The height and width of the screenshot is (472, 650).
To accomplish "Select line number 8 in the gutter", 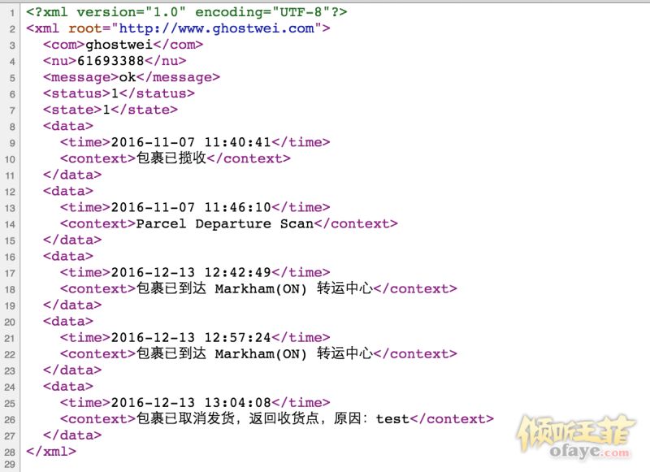I will (x=12, y=127).
